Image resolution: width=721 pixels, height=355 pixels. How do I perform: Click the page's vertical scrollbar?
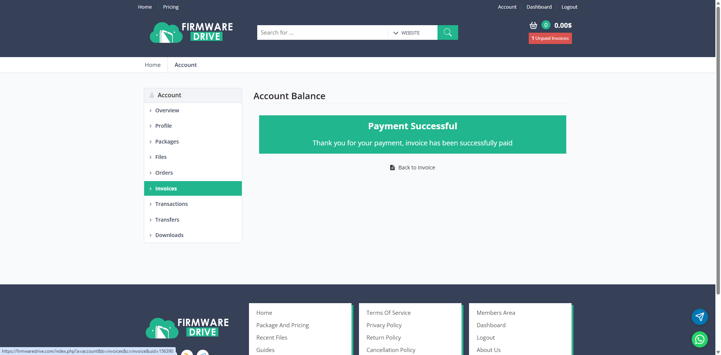tap(718, 150)
